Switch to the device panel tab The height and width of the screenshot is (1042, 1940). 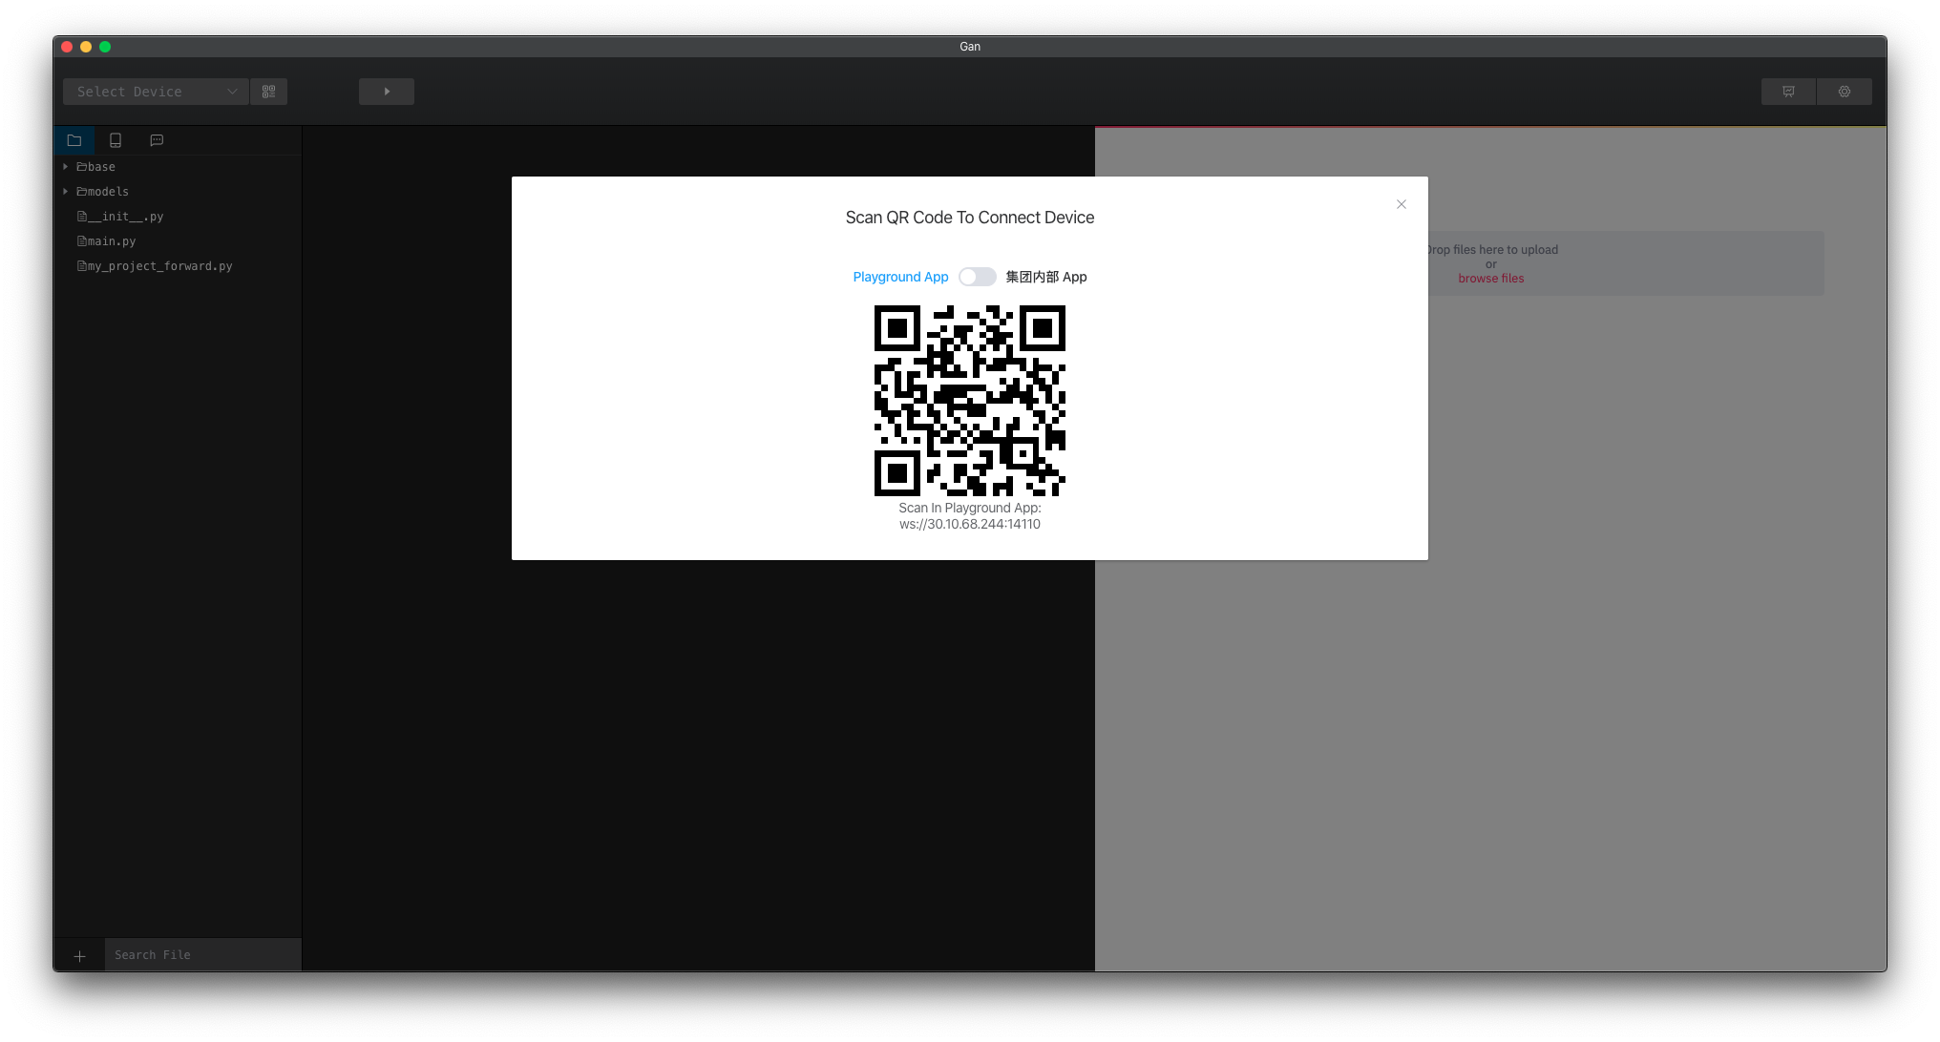coord(116,140)
